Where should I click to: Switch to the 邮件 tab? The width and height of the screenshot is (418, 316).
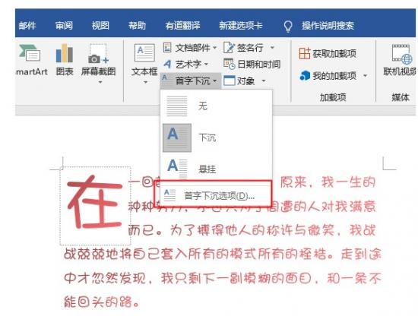[x=27, y=26]
